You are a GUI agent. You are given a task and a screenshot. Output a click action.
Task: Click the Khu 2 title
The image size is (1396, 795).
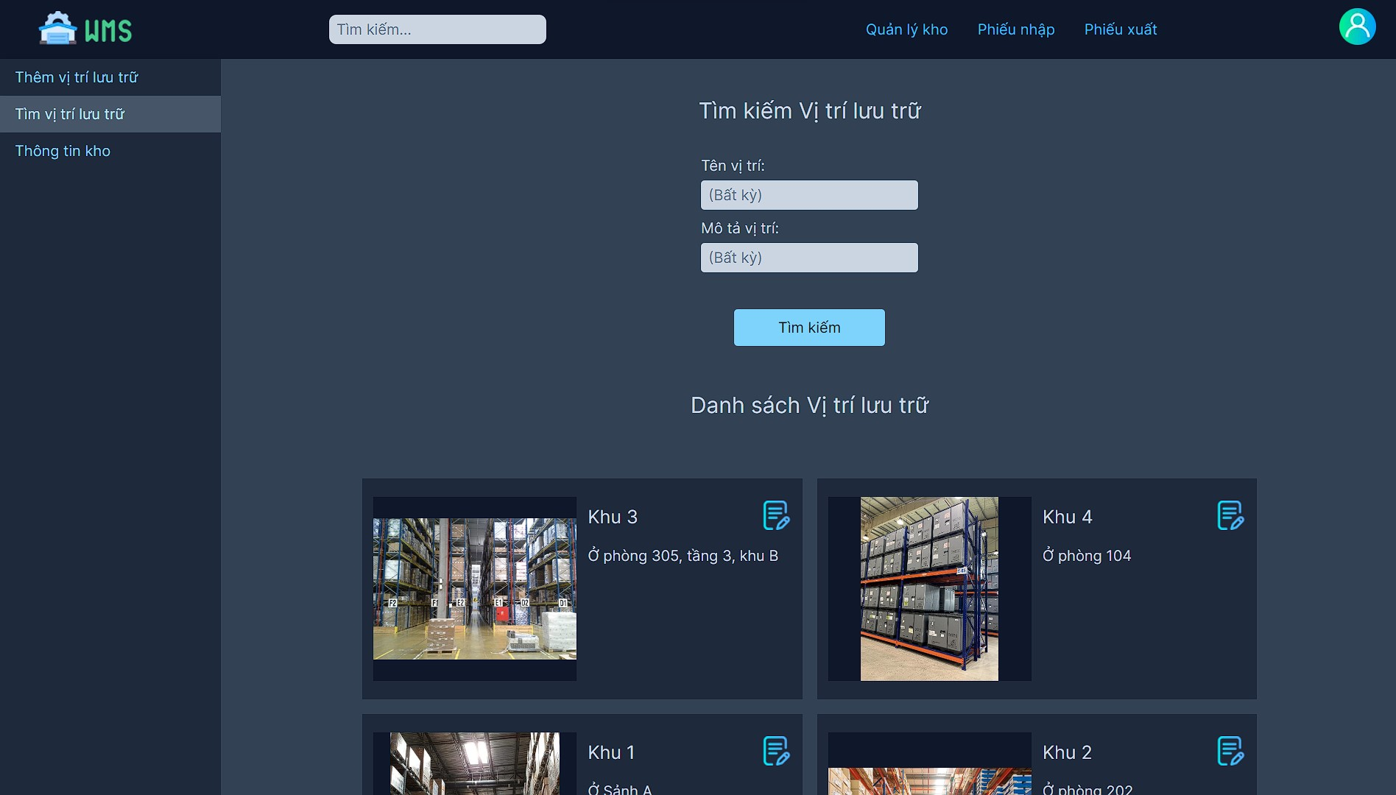(x=1067, y=752)
